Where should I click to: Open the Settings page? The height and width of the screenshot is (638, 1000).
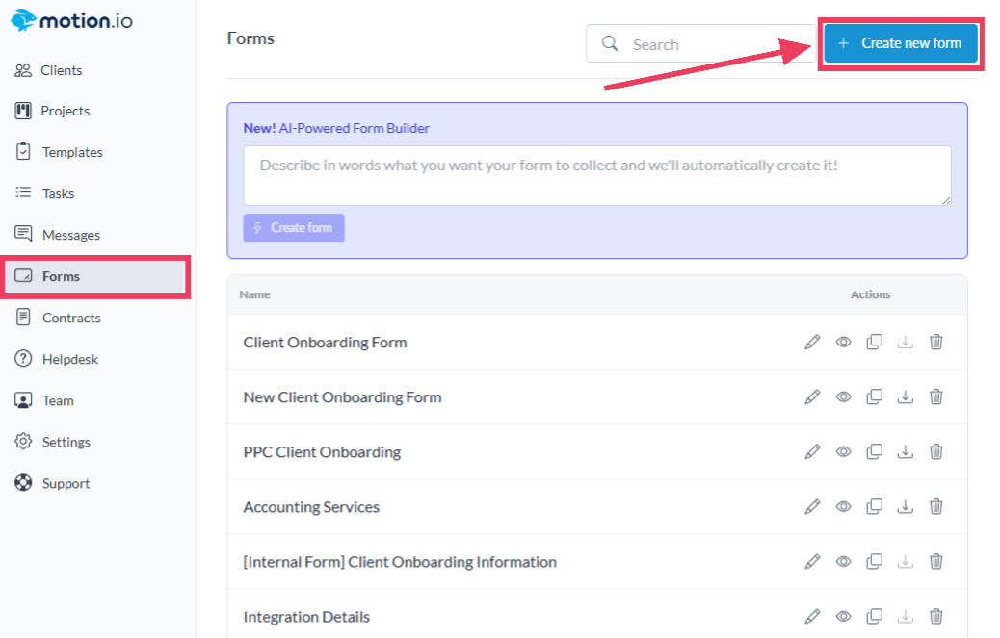coord(66,442)
